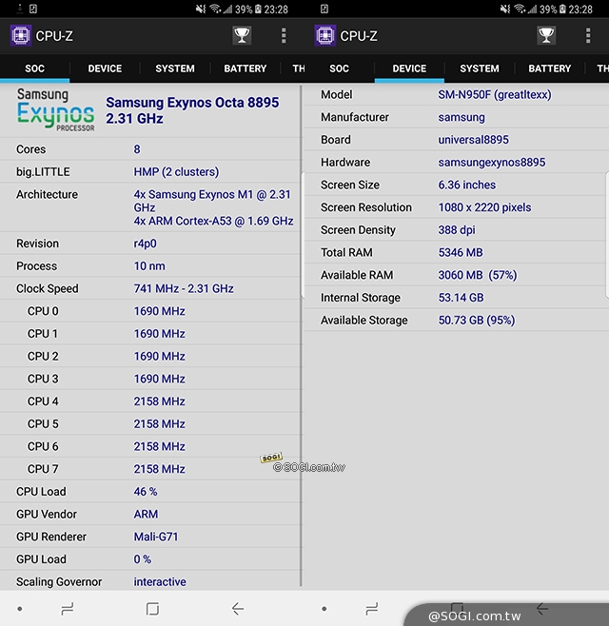Open the BATTERY tab on right screen
Screen dimensions: 609x626
(550, 68)
